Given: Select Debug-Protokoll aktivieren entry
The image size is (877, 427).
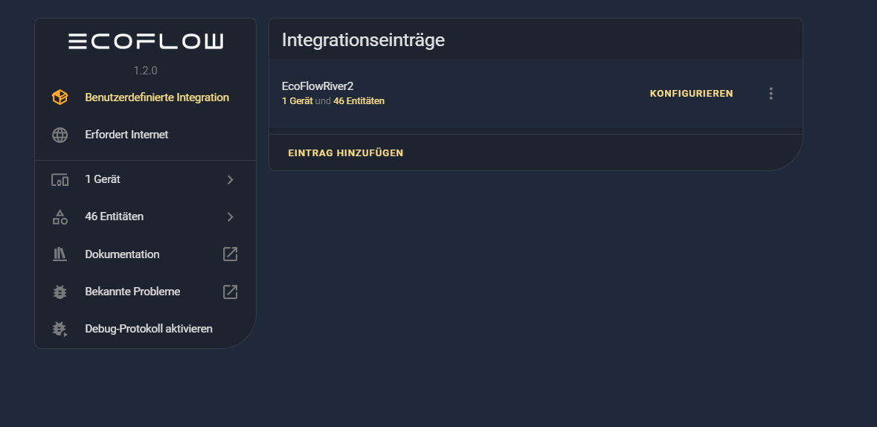Looking at the screenshot, I should pos(145,329).
